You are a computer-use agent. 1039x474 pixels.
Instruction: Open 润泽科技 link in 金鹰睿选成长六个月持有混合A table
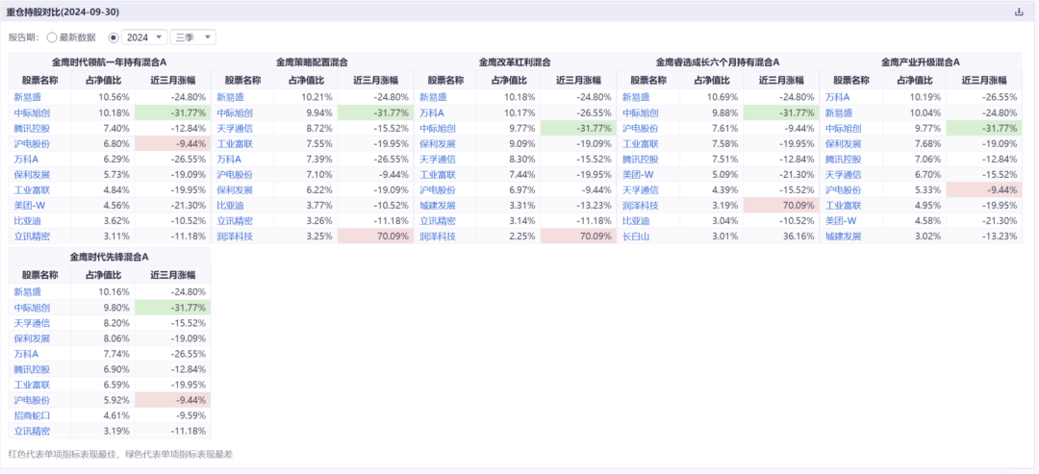click(x=640, y=205)
